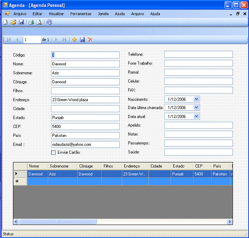249x238 pixels.
Task: Click the Open folder toolbar icon
Action: tap(13, 22)
